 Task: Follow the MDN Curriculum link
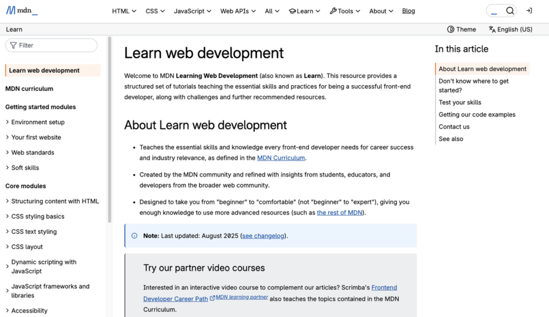point(281,158)
